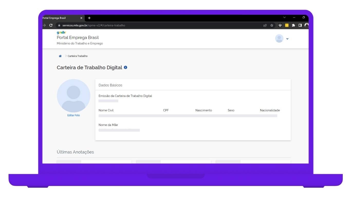The width and height of the screenshot is (351, 197).
Task: Click the share page icon in the address bar
Action: [265, 25]
